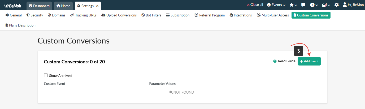Click the settings gear icon in top bar
The height and width of the screenshot is (109, 365).
tap(337, 5)
